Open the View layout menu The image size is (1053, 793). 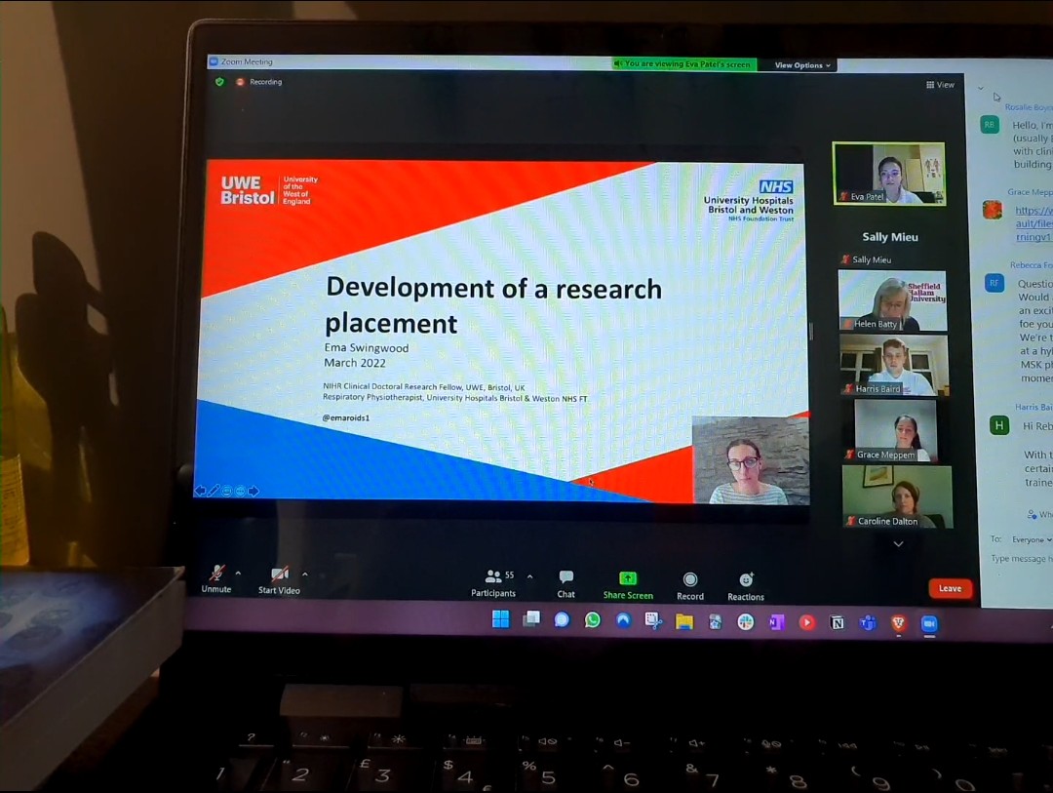[x=940, y=85]
